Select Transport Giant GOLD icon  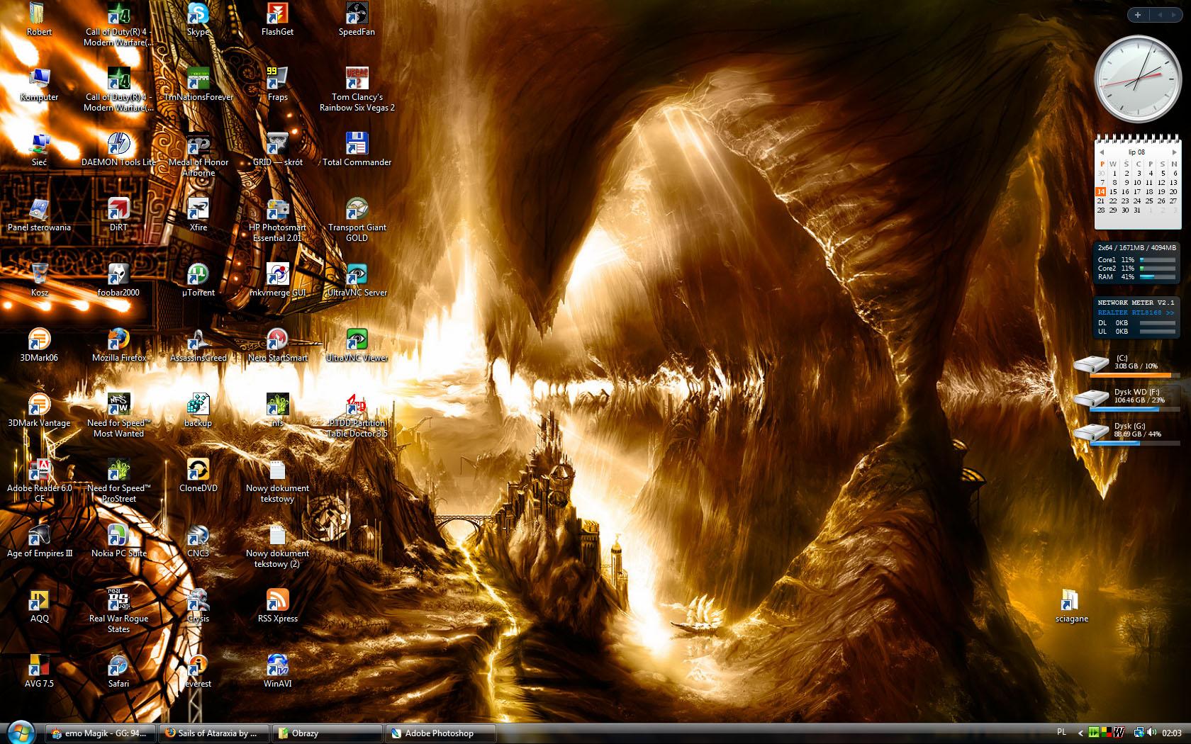pos(357,220)
